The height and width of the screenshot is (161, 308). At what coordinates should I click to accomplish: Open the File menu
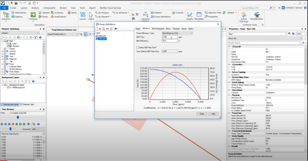coord(4,8)
